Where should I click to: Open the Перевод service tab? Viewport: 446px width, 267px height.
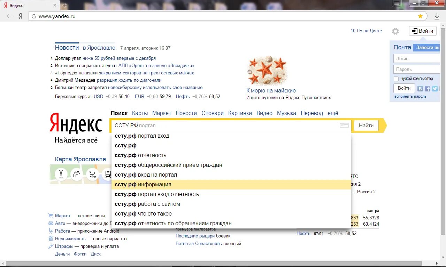pos(312,113)
